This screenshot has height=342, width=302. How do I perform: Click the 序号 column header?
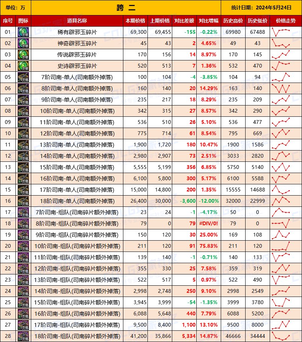(8, 21)
